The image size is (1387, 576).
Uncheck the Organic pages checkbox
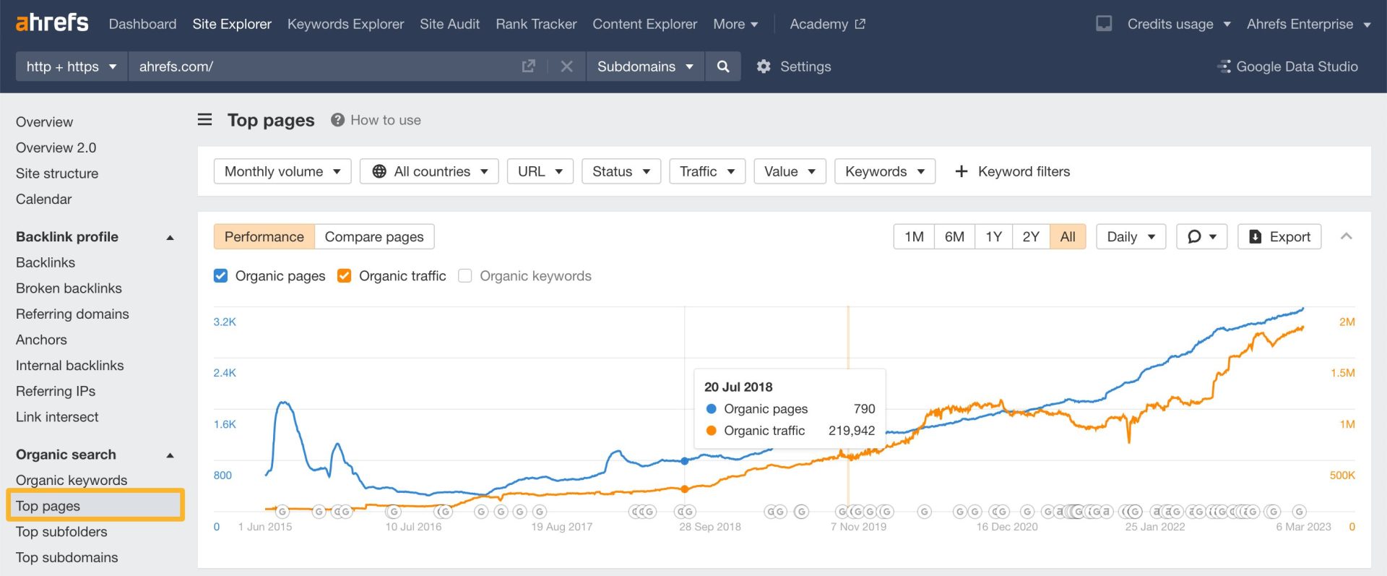pyautogui.click(x=221, y=276)
